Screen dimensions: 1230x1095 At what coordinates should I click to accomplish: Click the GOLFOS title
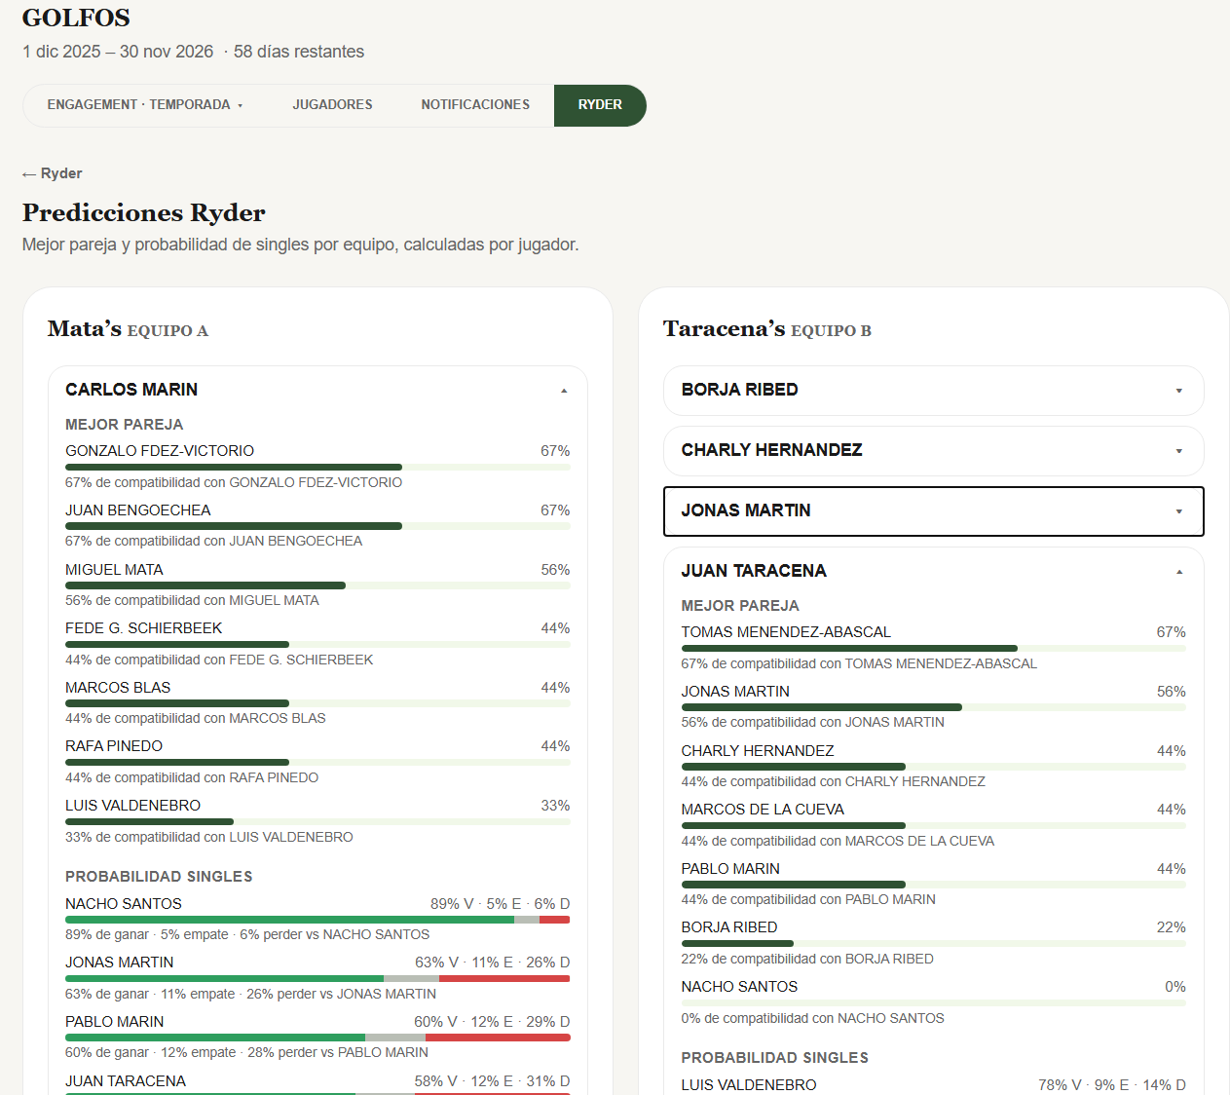point(76,18)
